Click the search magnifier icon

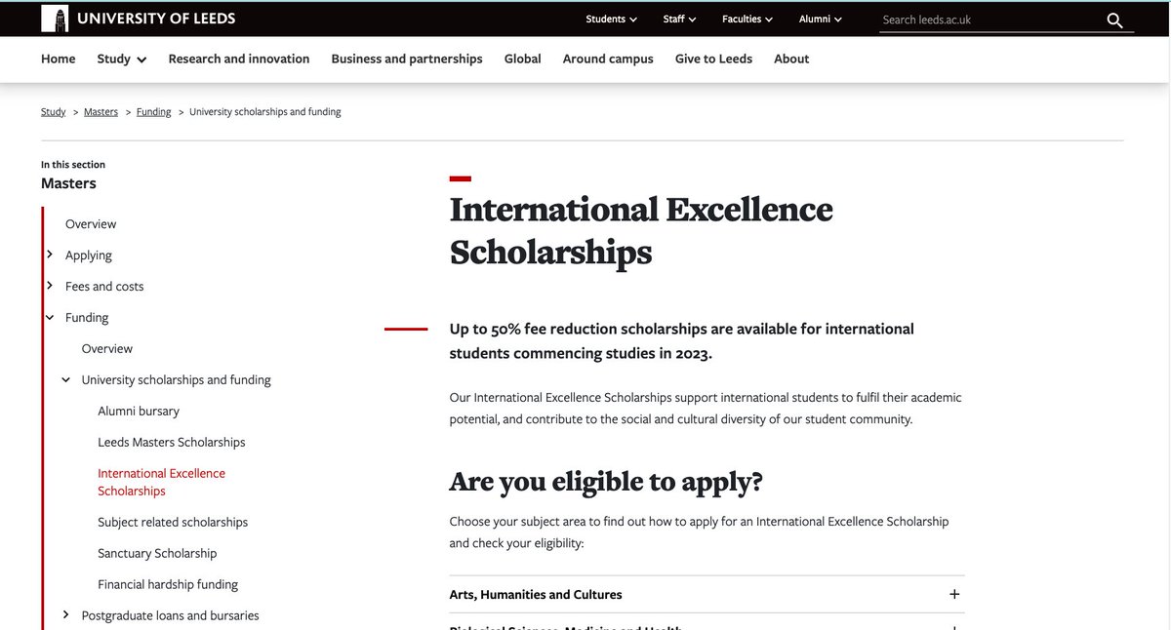(x=1115, y=20)
